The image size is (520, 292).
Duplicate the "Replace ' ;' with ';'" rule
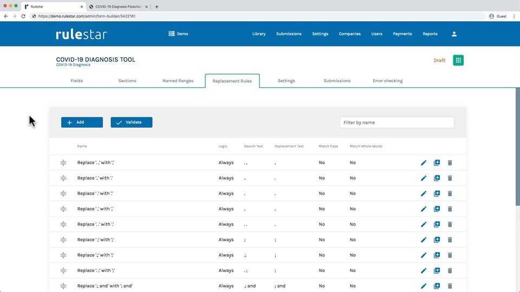(437, 240)
